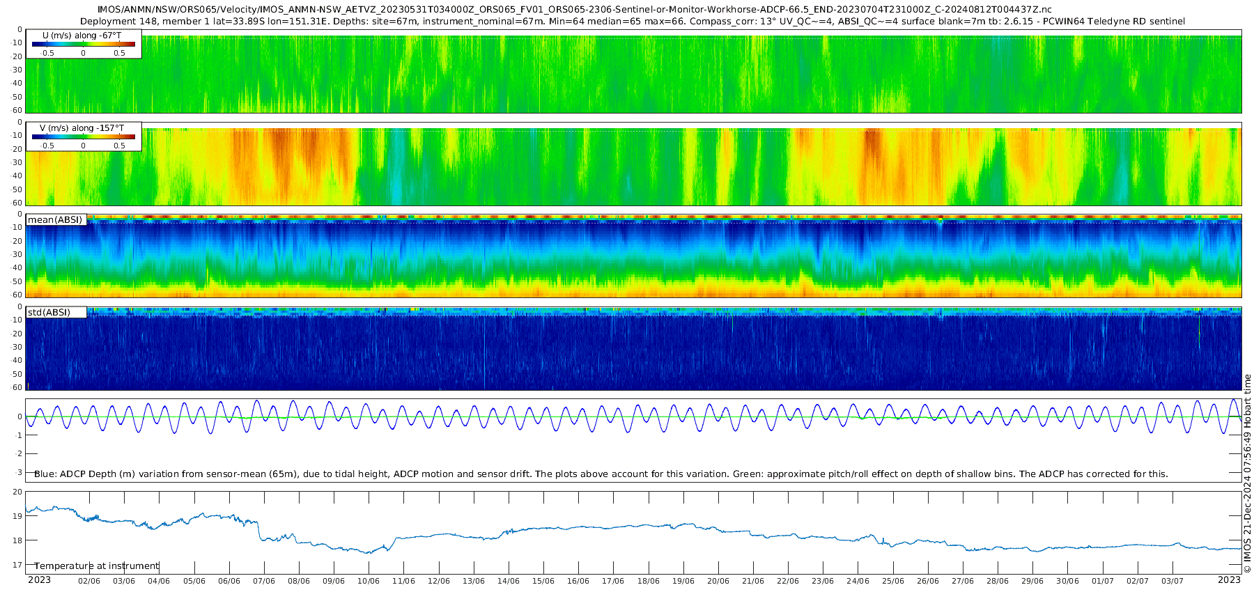The width and height of the screenshot is (1254, 592).
Task: Click the 'Temperature at instrument' label
Action: (x=97, y=566)
